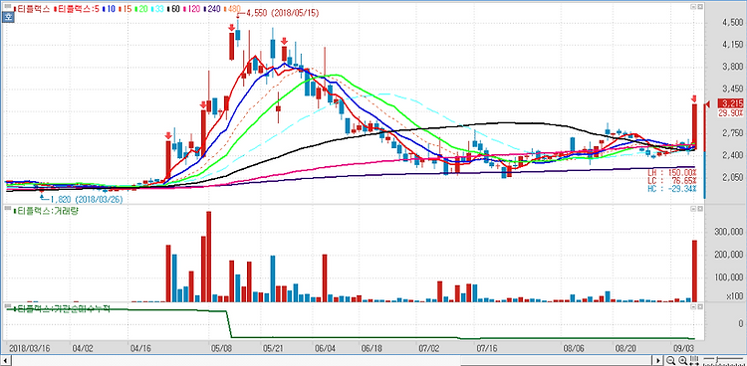
Task: Click the 07/02 date axis label
Action: tap(429, 348)
